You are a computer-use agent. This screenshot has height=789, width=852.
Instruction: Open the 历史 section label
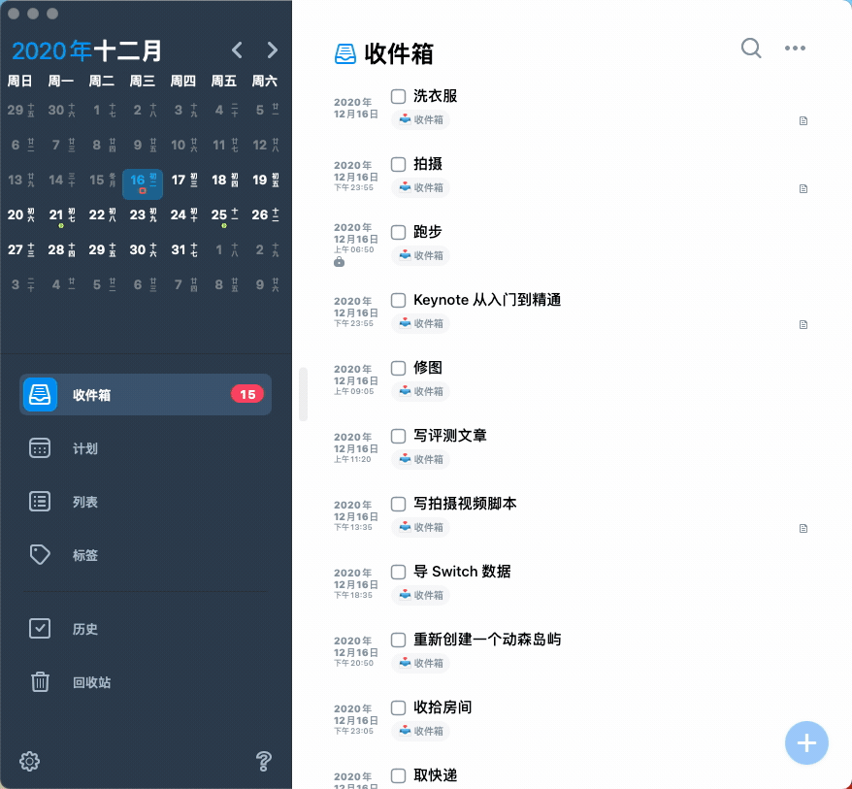click(85, 629)
